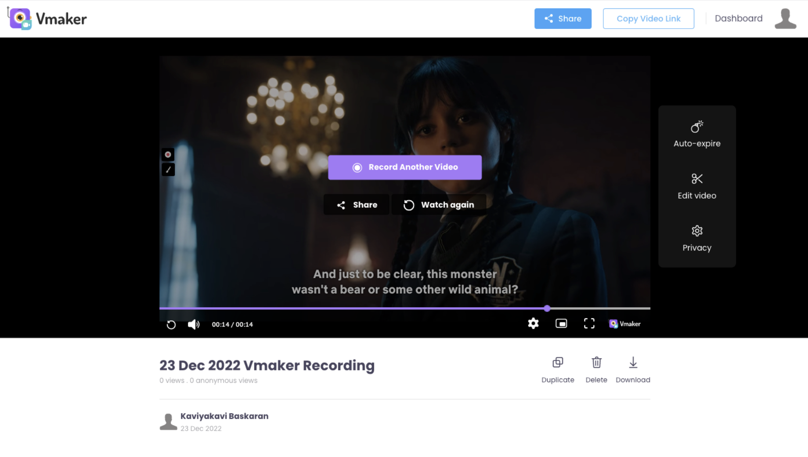Open the user profile avatar menu
808x457 pixels.
[x=785, y=18]
